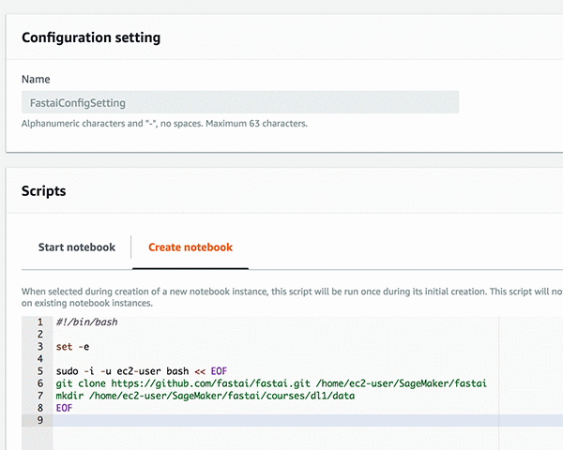Click the Name field containing FastaiConfigSetting
Image resolution: width=563 pixels, height=450 pixels.
[239, 102]
